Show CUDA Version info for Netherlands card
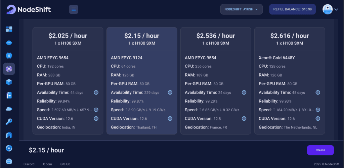 click(318, 118)
